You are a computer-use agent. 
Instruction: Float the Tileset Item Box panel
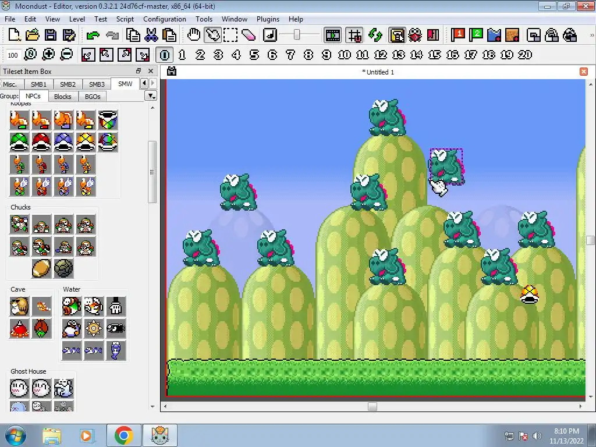pos(139,71)
